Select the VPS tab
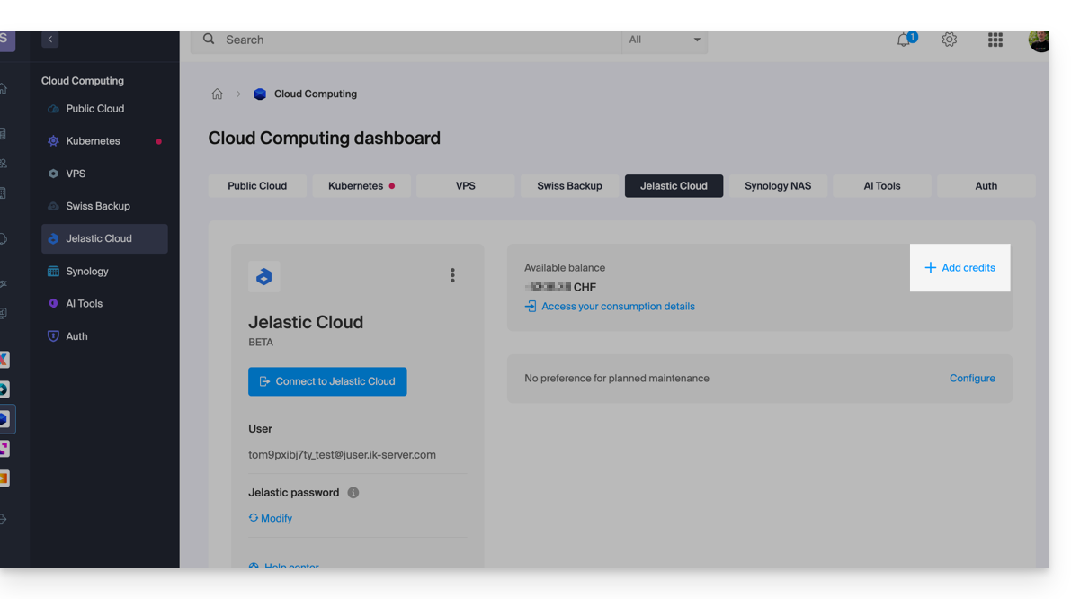Screen dimensions: 1080x599 (465, 186)
